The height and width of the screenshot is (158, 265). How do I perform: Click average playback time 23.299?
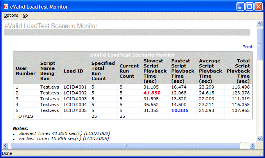point(206,87)
